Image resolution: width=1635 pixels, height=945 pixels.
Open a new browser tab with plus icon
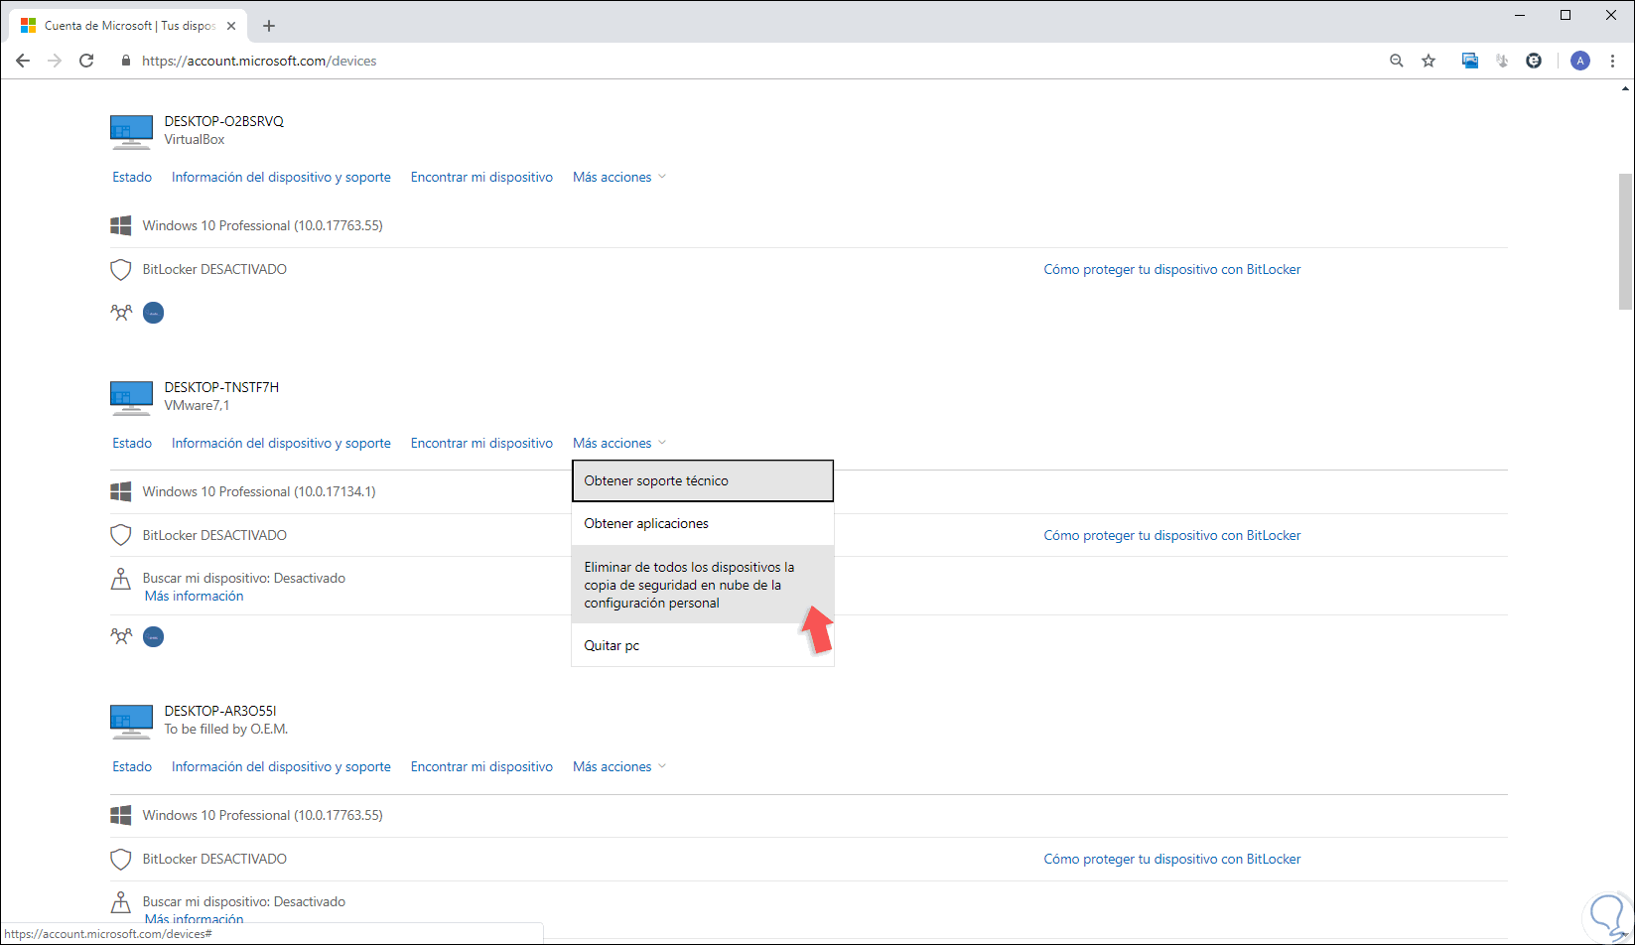[269, 26]
